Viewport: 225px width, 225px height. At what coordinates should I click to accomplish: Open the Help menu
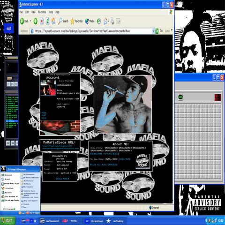tap(57, 12)
